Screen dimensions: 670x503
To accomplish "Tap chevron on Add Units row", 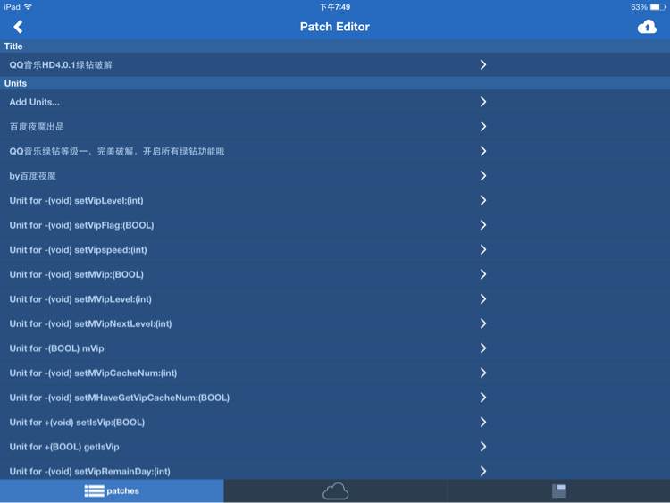I will pos(482,102).
